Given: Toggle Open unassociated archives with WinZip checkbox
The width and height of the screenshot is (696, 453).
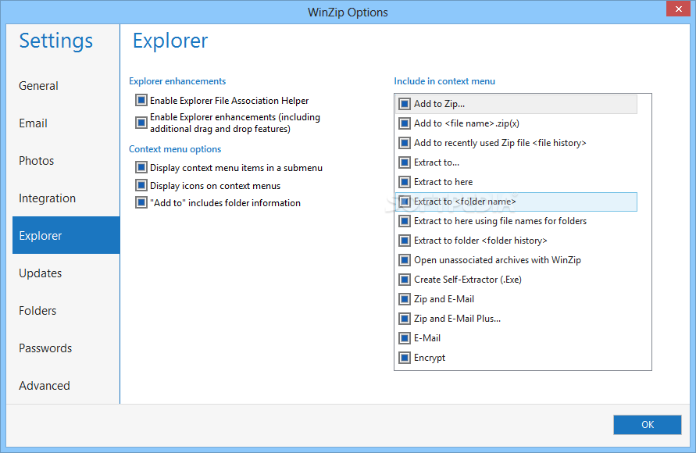Looking at the screenshot, I should point(405,260).
